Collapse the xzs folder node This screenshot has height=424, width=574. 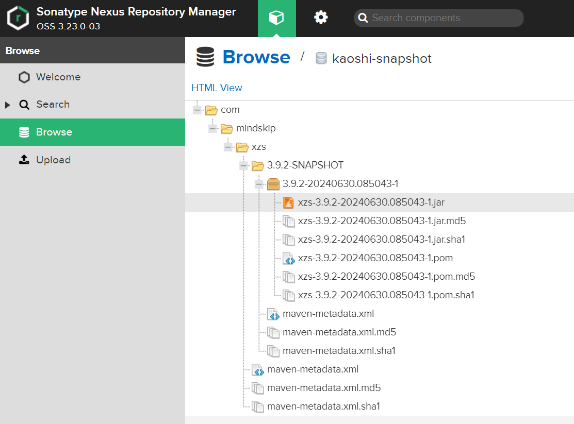228,147
